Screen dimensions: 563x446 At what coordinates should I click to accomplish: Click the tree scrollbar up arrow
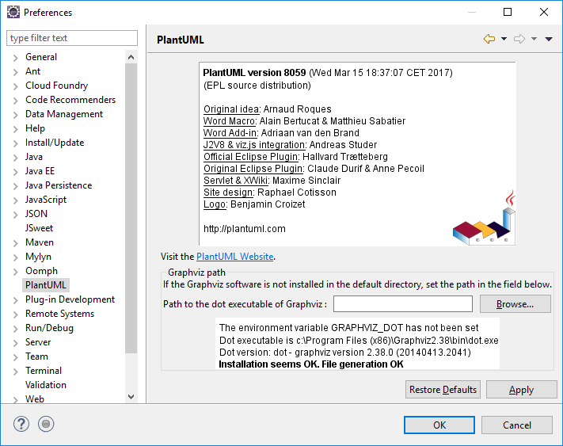pyautogui.click(x=131, y=57)
